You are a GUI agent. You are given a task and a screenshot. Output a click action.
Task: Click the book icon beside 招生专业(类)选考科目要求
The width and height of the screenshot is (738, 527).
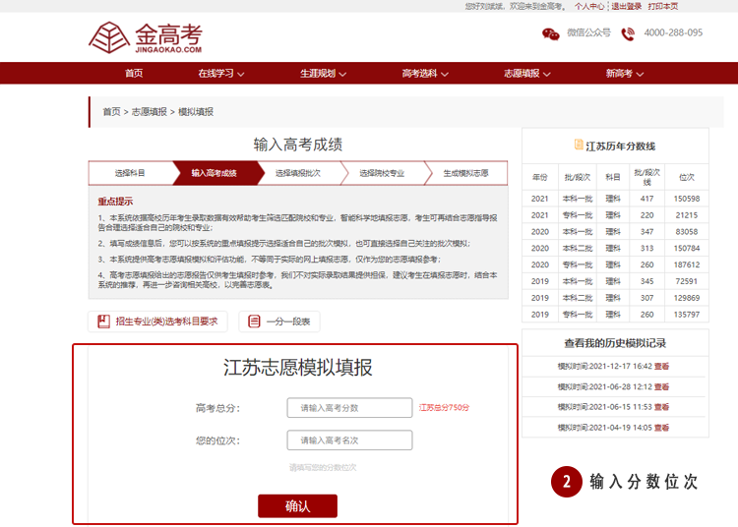tap(101, 321)
